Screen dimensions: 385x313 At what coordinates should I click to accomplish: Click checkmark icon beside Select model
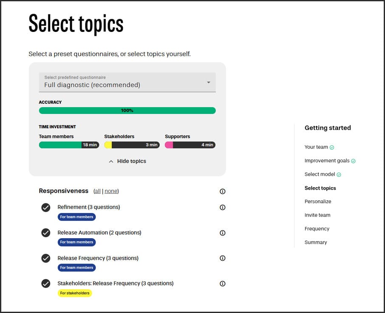pos(339,175)
